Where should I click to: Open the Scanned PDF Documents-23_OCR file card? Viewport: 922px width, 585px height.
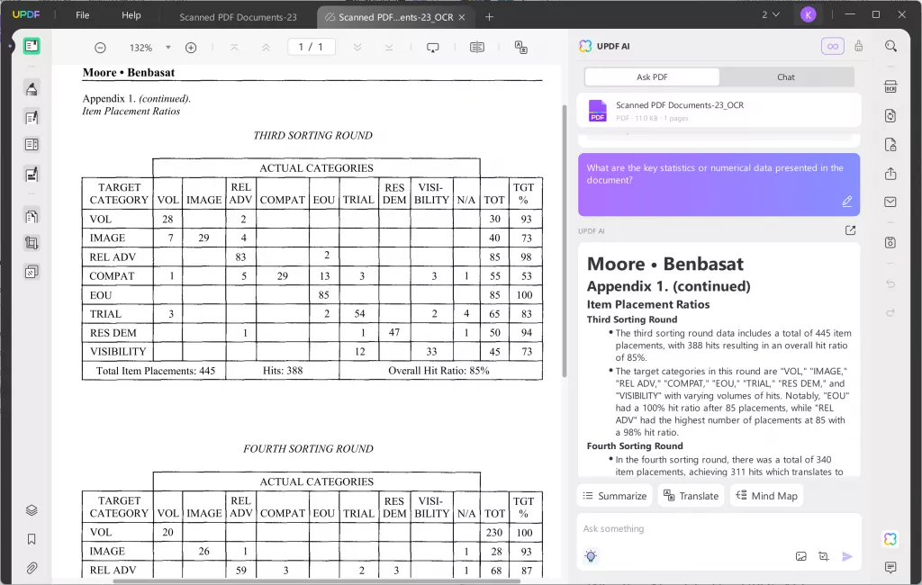click(719, 111)
